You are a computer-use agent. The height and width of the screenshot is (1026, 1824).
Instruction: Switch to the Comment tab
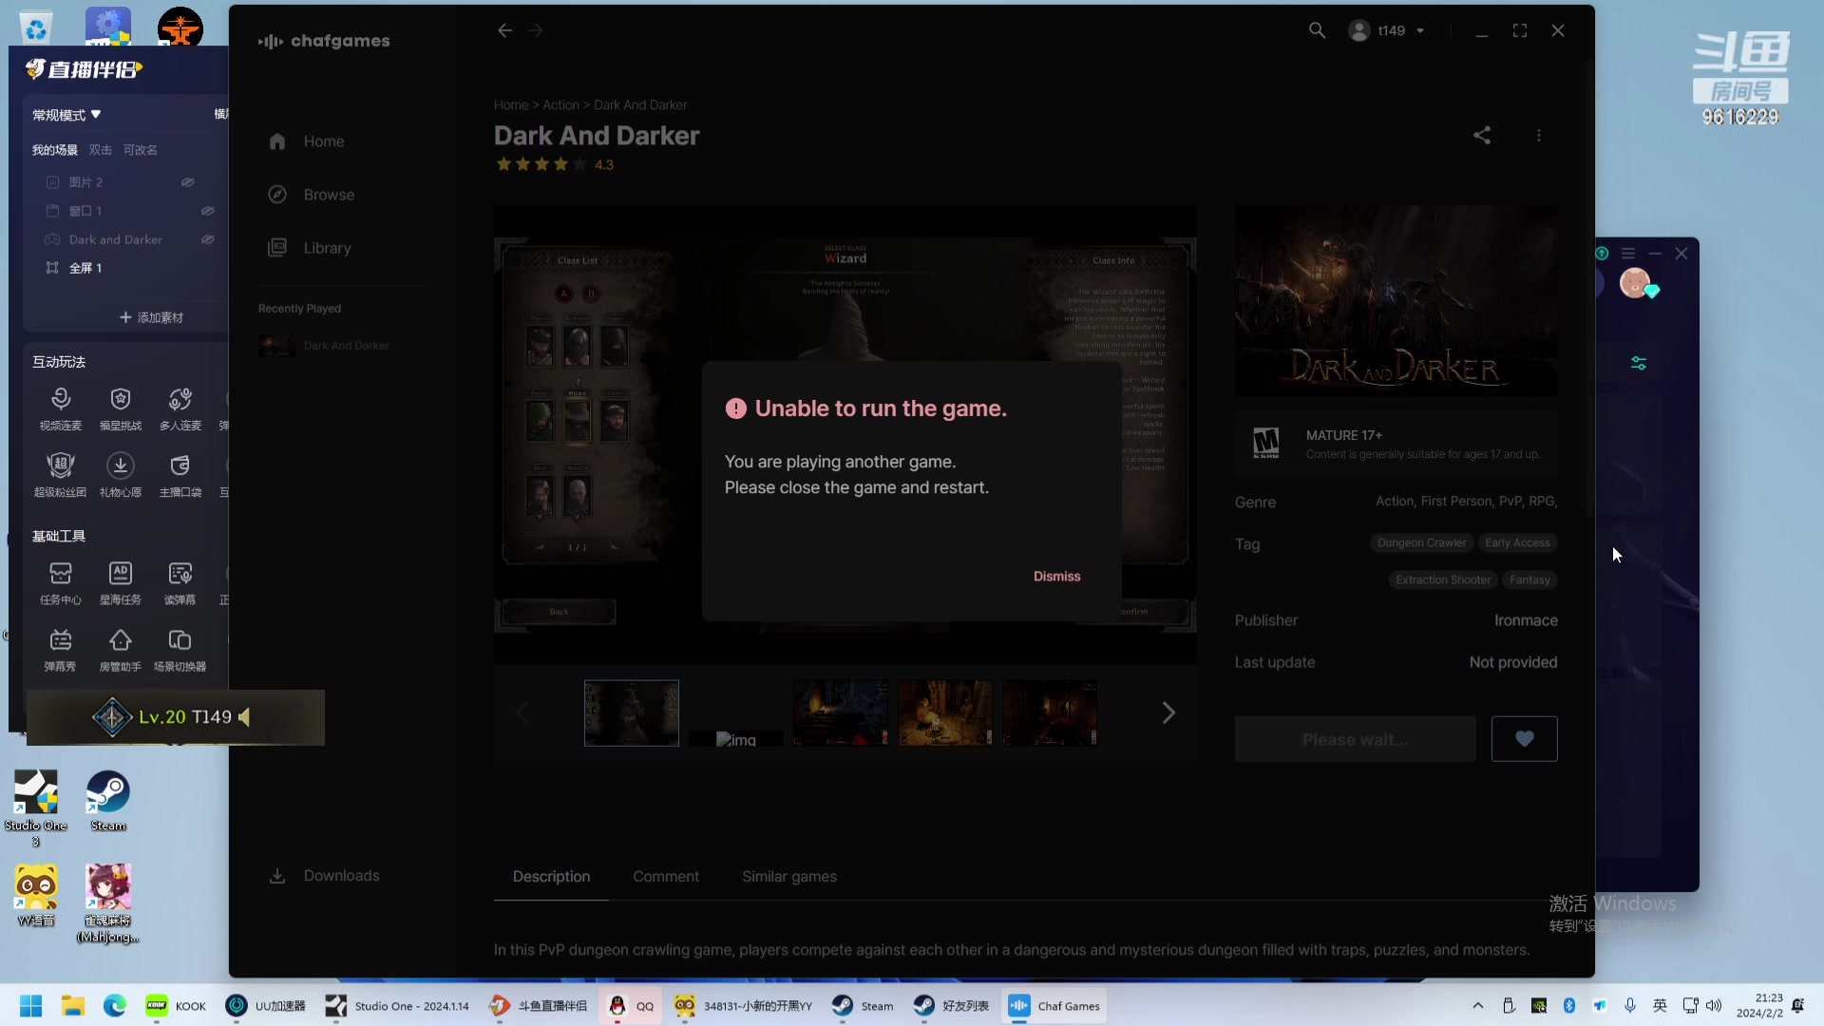click(x=666, y=877)
